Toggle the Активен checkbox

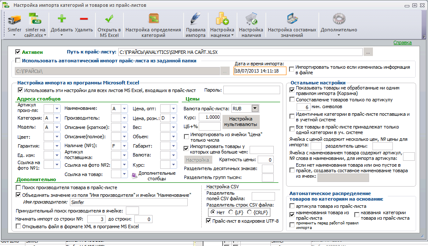coord(18,52)
